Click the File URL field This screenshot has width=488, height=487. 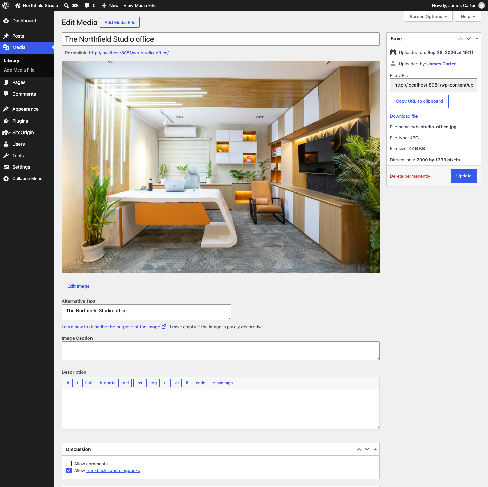click(x=434, y=85)
